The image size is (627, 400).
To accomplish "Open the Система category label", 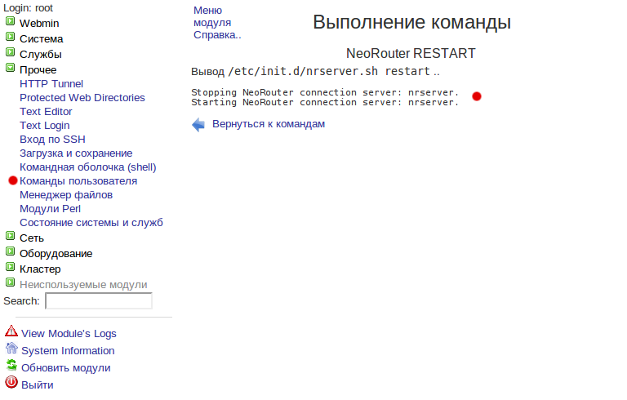I will (41, 39).
